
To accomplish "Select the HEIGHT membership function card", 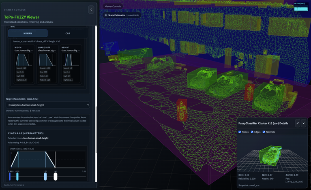I will [x=71, y=64].
